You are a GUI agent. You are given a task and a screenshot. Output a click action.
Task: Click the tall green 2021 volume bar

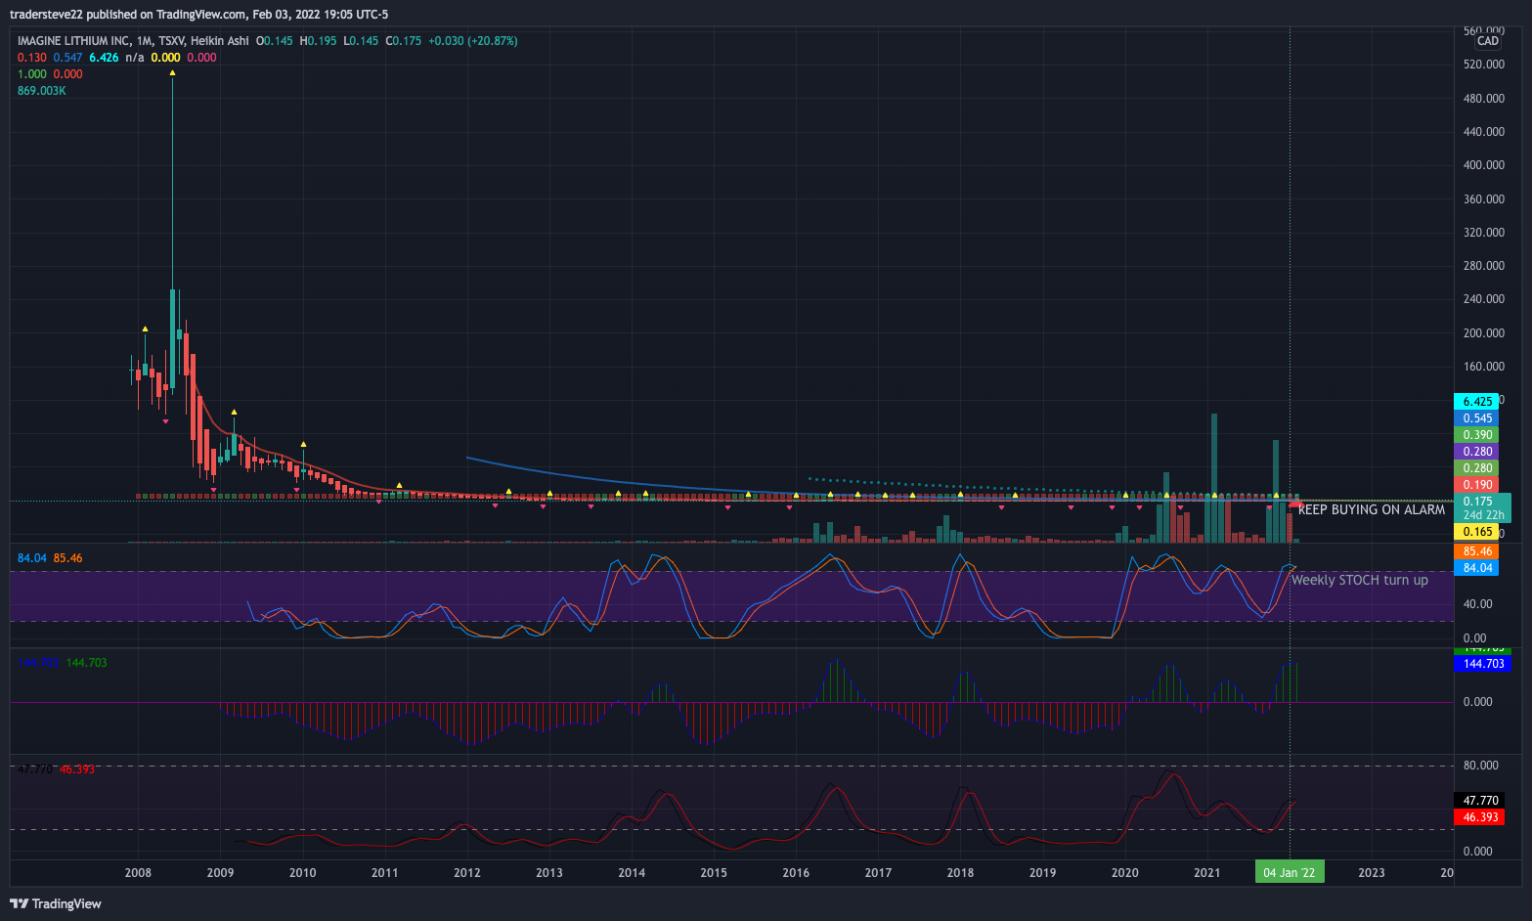coord(1214,477)
